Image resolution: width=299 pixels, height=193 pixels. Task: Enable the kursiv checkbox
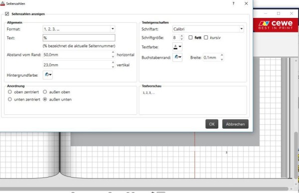coord(206,37)
